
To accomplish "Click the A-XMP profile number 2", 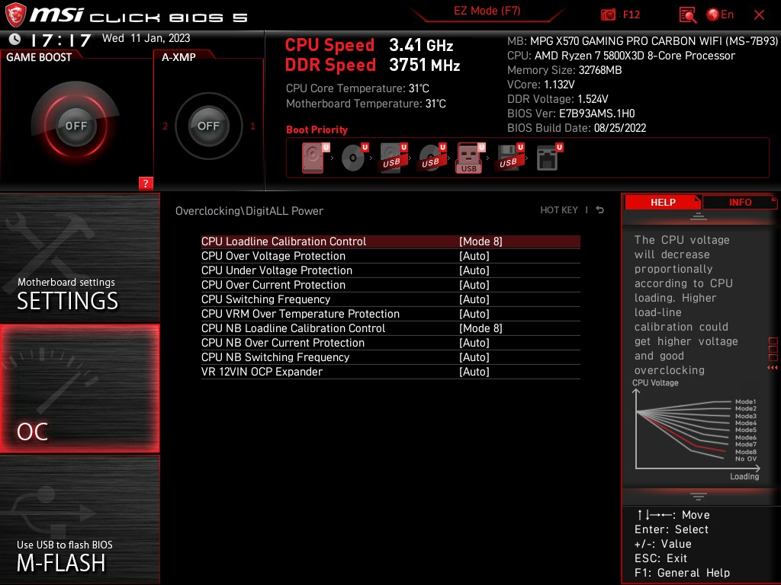I will 165,126.
